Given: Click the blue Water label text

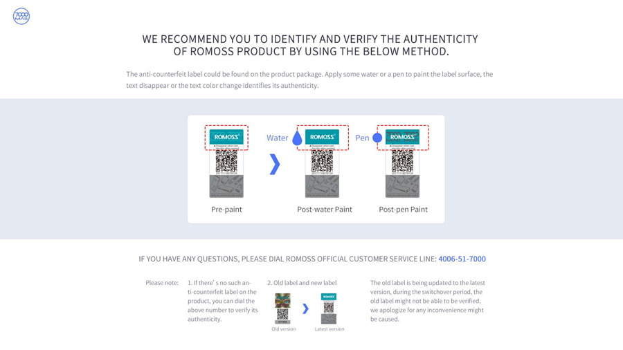Looking at the screenshot, I should [x=277, y=138].
